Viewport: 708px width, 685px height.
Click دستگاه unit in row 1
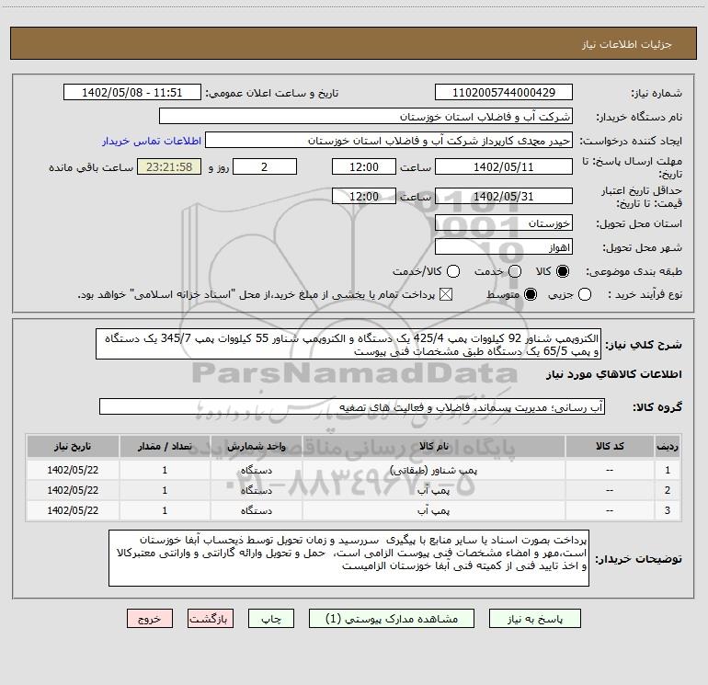point(256,470)
